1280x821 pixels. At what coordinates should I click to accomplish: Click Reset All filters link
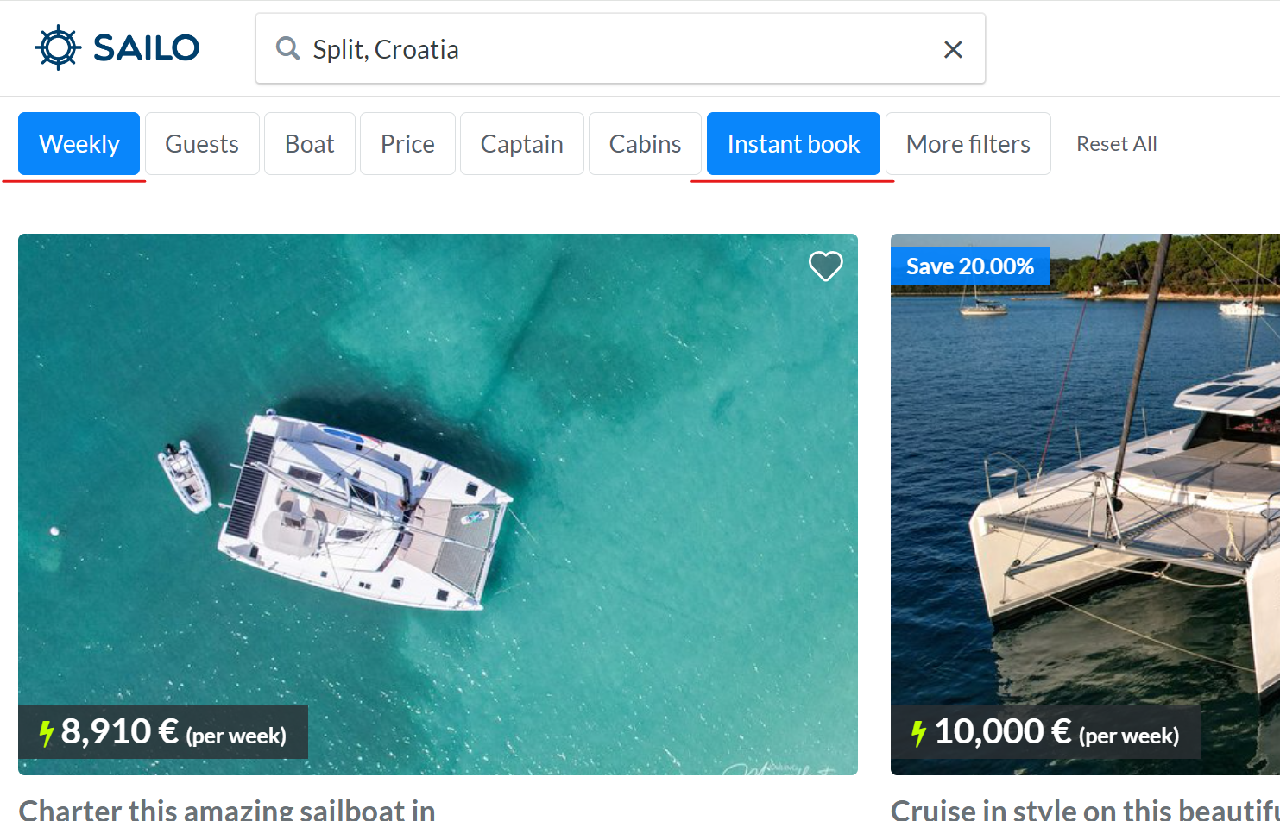click(x=1116, y=144)
